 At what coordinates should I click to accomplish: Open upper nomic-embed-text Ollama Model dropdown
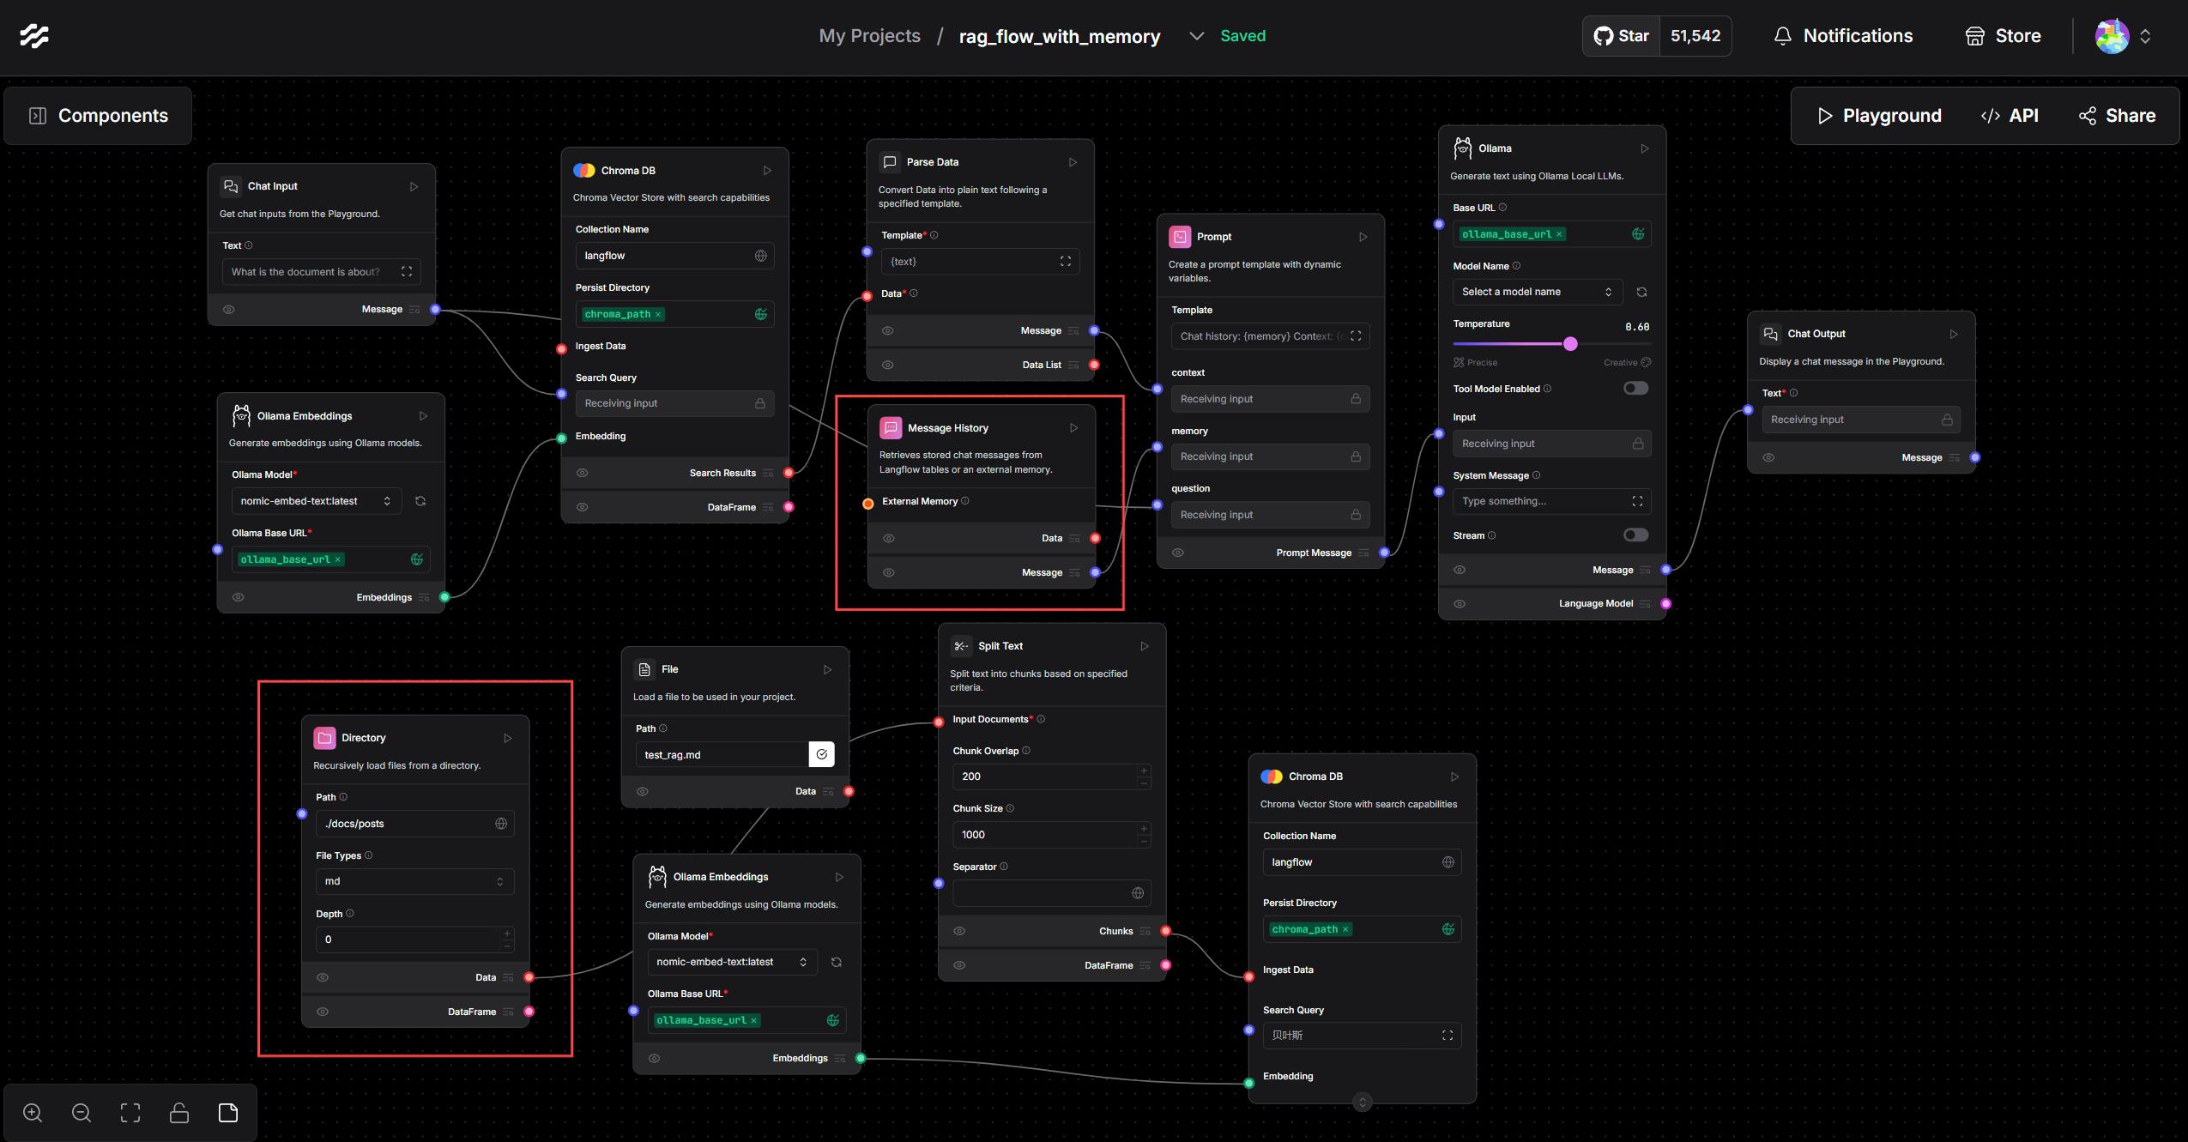click(316, 501)
